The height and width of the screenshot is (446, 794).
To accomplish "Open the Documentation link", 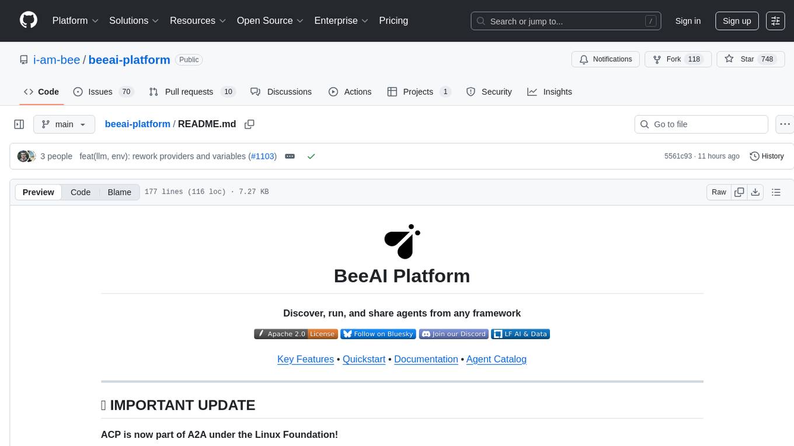I will pyautogui.click(x=426, y=359).
